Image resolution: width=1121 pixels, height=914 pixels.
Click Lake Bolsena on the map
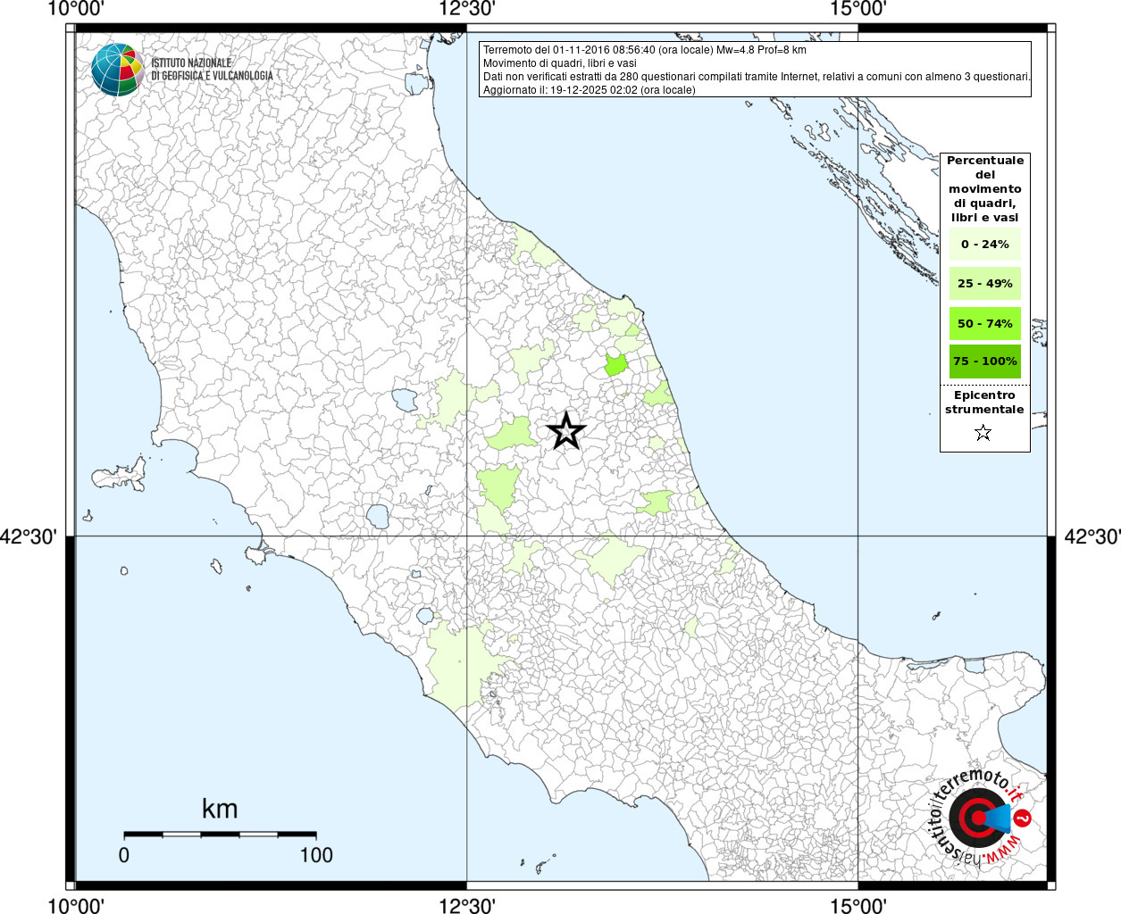(x=378, y=516)
